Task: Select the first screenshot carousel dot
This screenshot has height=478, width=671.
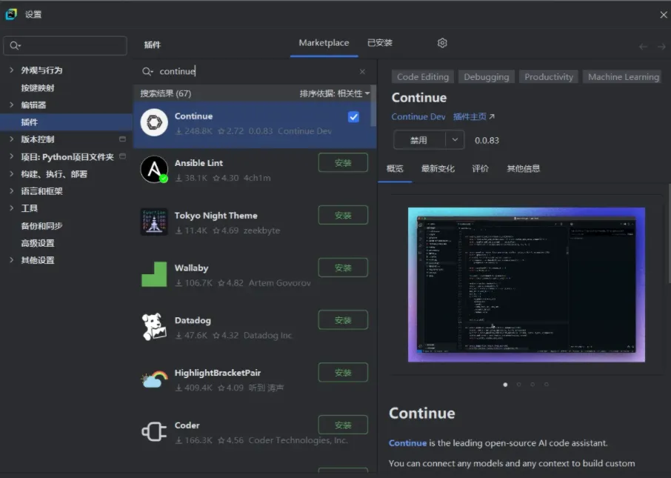Action: point(505,385)
